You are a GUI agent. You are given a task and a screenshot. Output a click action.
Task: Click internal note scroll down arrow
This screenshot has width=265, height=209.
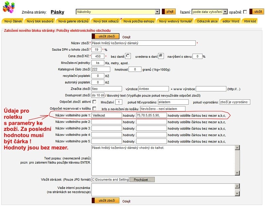pyautogui.click(x=237, y=194)
